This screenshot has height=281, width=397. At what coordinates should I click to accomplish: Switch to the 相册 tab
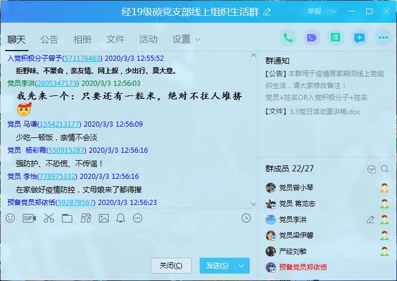pos(82,39)
